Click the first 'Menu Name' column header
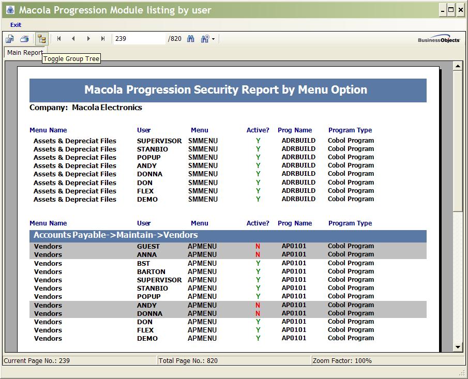468x379 pixels. [x=48, y=130]
